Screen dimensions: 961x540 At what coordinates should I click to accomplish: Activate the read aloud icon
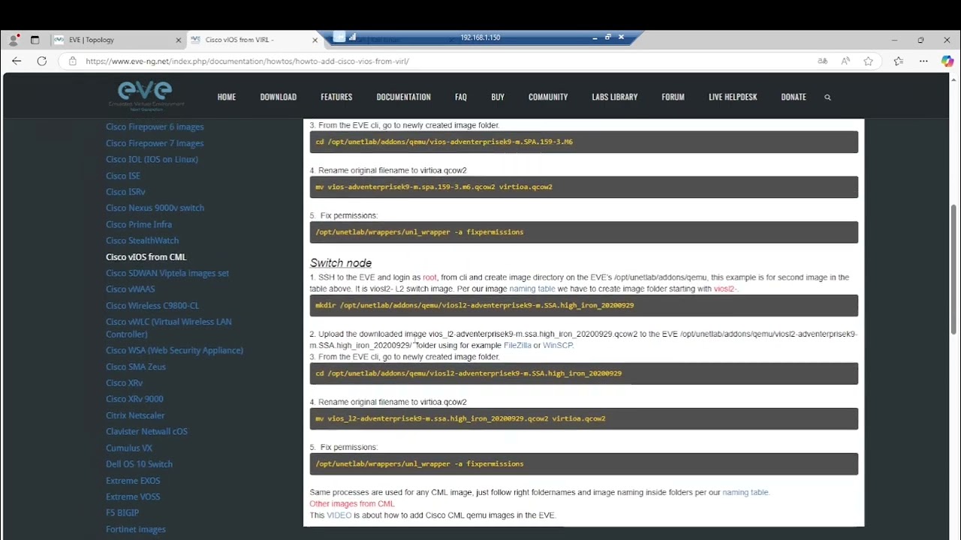(845, 61)
